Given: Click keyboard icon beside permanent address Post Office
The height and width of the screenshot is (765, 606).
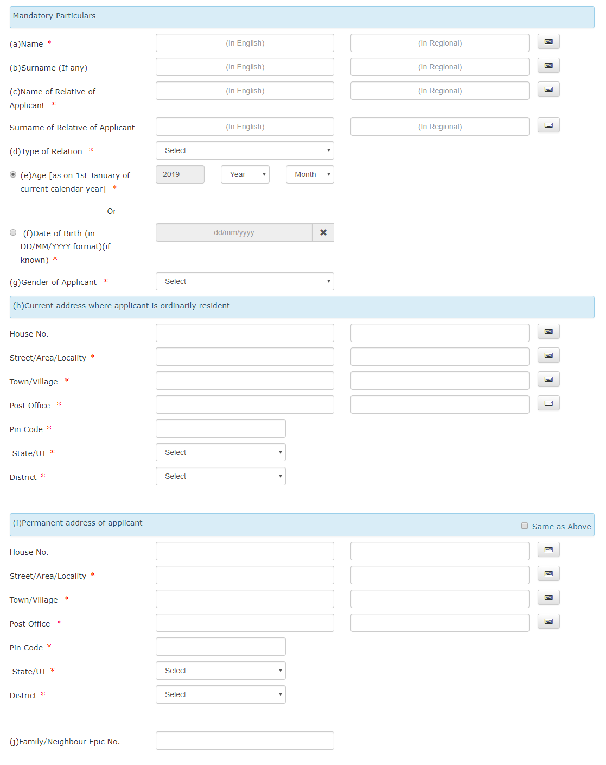Looking at the screenshot, I should click(x=548, y=621).
